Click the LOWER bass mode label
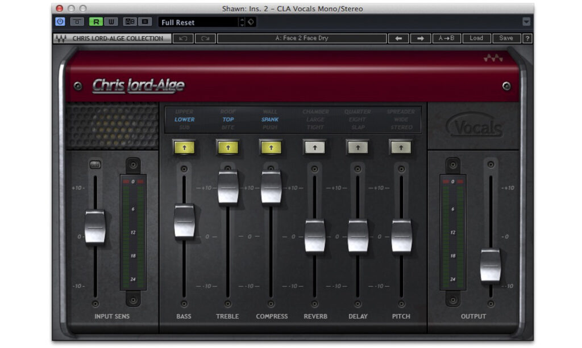 click(185, 119)
